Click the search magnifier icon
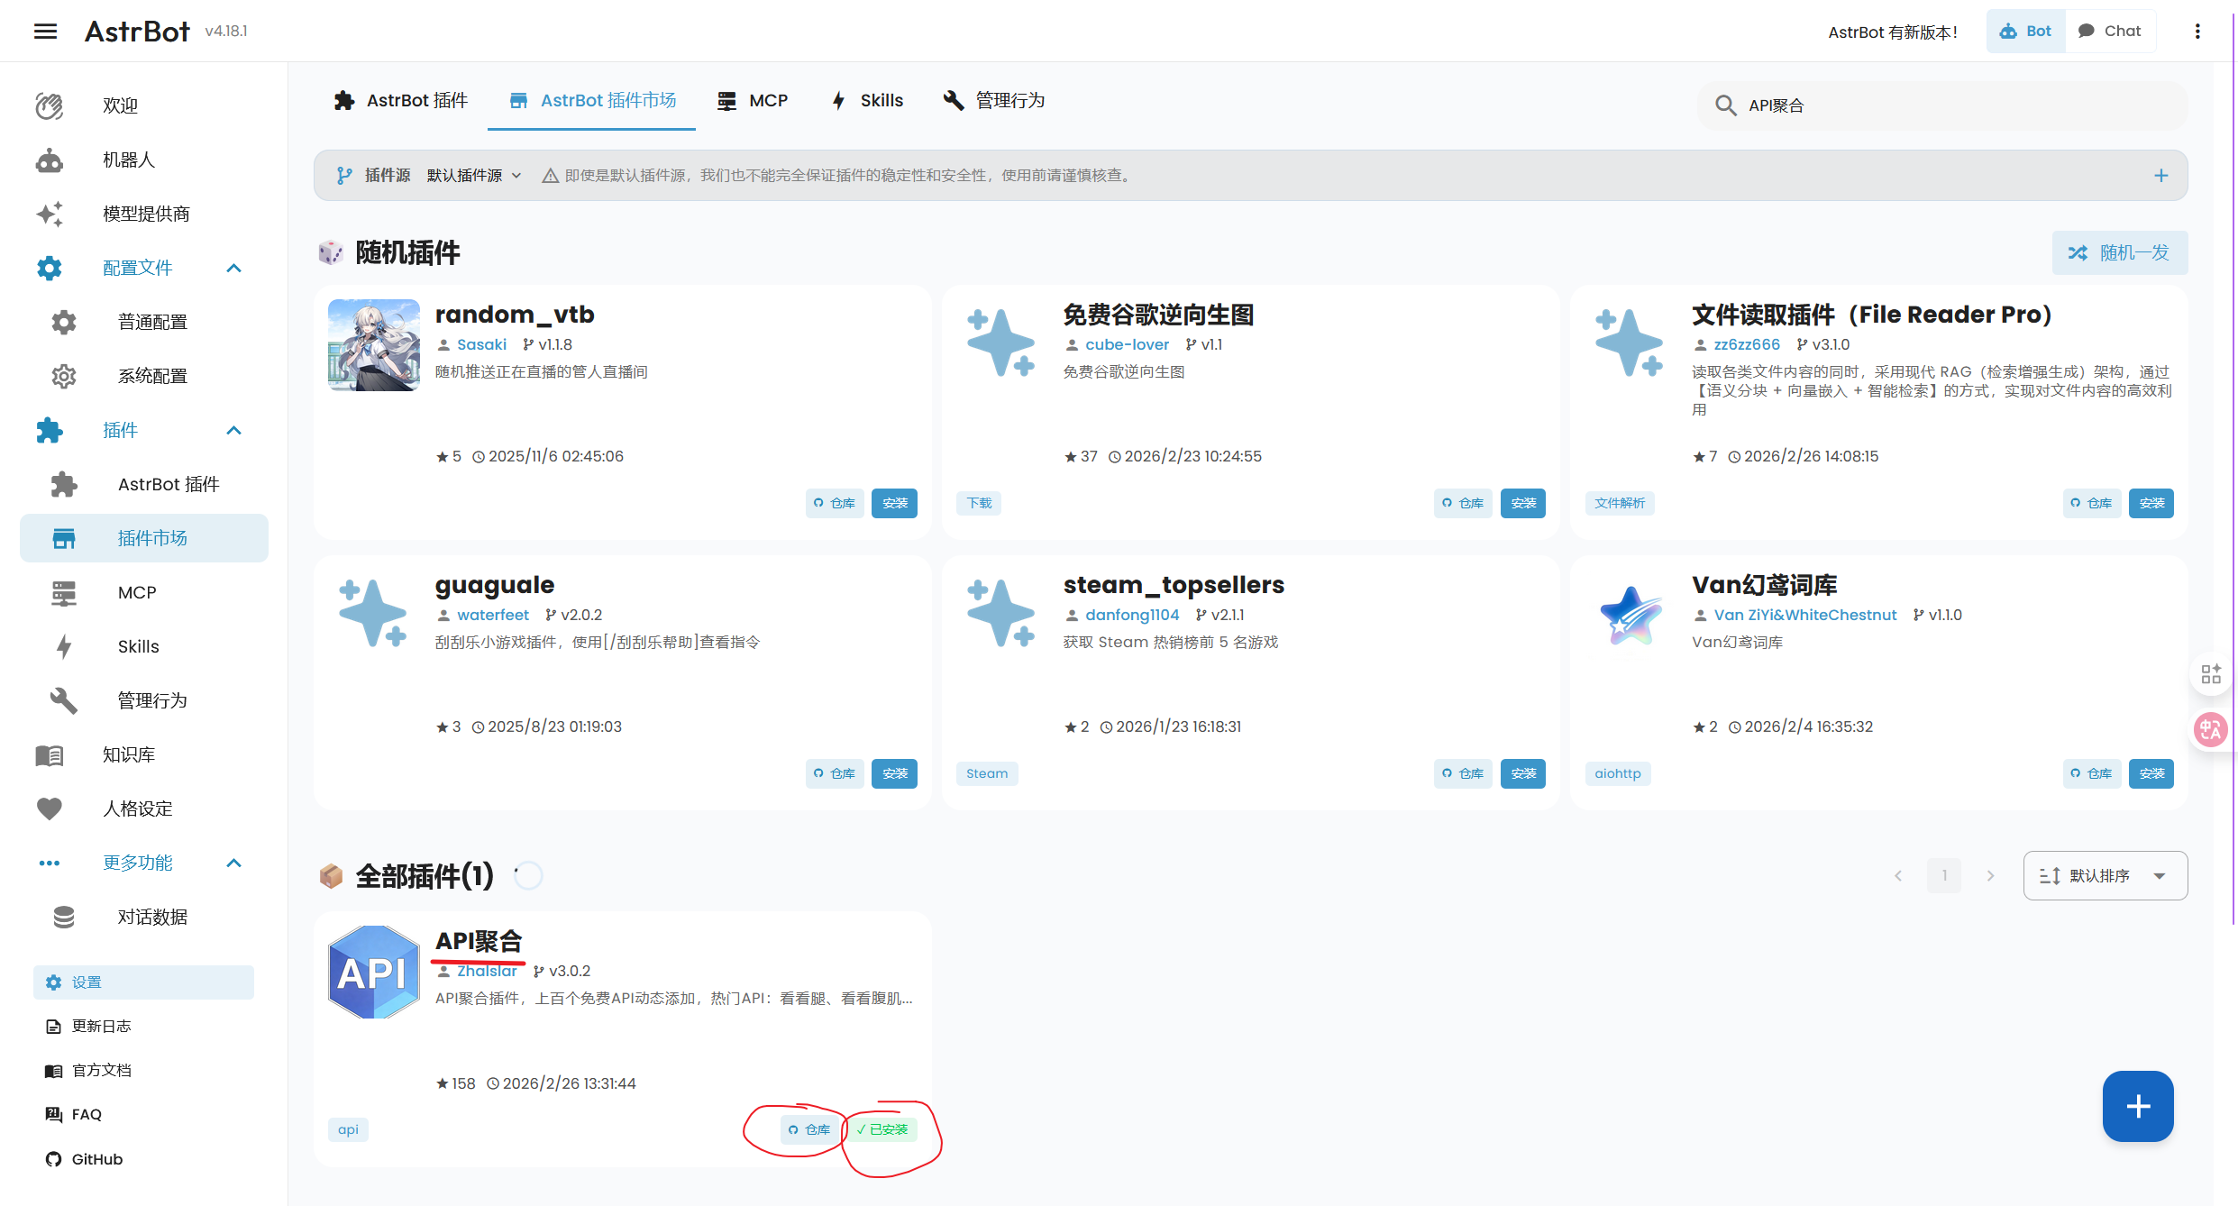 tap(1725, 105)
